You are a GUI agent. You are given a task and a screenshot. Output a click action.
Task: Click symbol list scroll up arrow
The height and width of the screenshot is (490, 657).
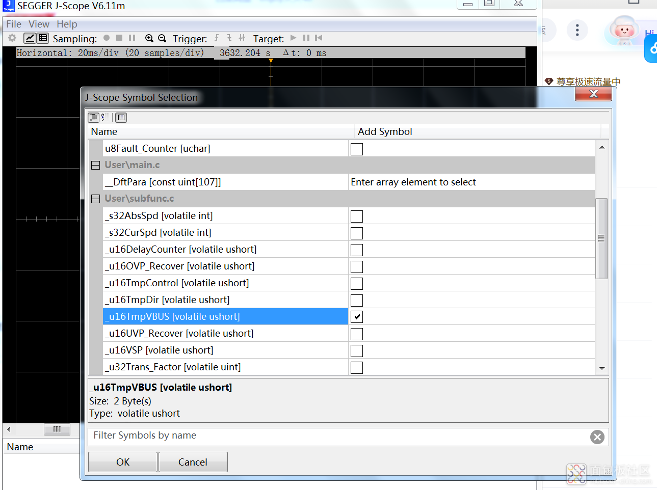point(602,147)
